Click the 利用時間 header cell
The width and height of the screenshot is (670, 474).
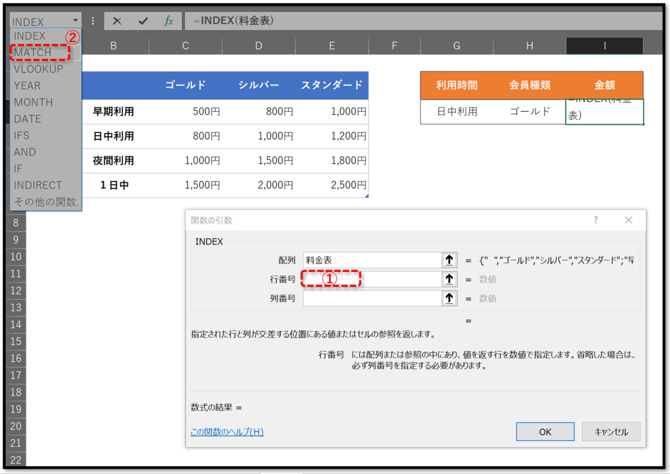(457, 85)
